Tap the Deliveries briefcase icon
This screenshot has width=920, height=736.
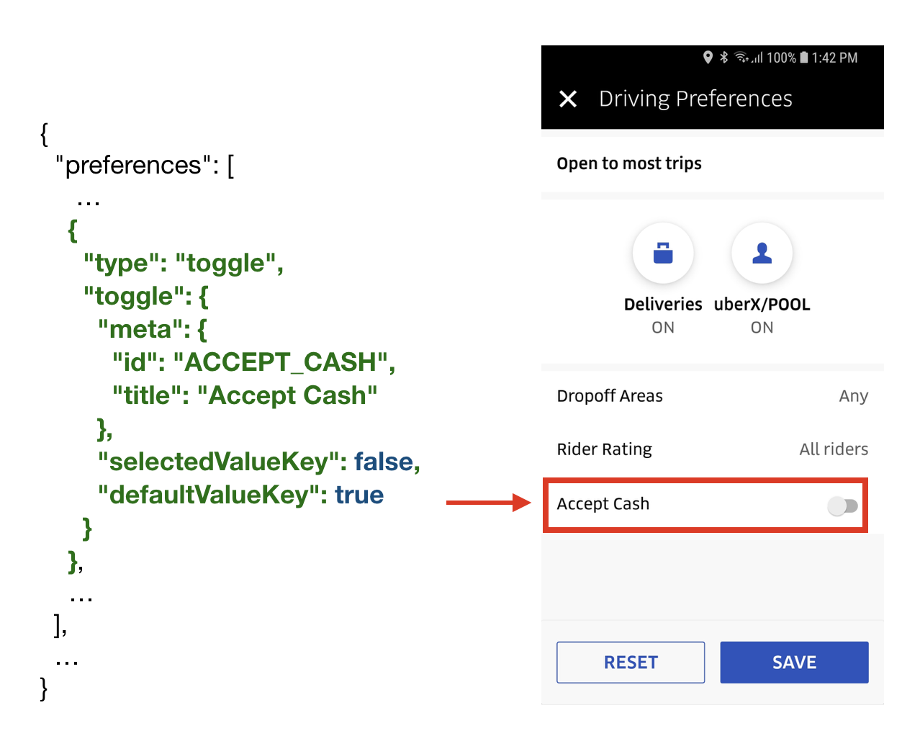tap(663, 253)
